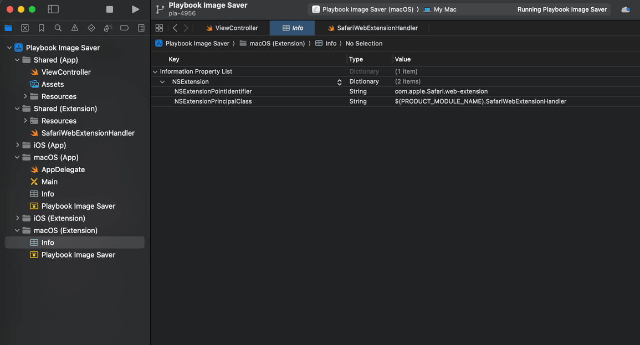Show the Issue navigator warning triangle
The width and height of the screenshot is (640, 345).
(74, 28)
